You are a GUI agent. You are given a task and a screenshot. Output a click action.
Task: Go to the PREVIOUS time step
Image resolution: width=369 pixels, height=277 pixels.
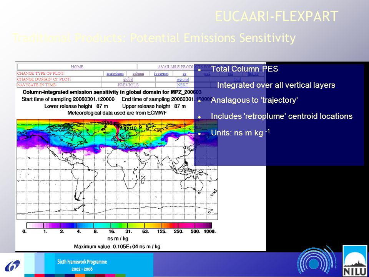(x=128, y=85)
